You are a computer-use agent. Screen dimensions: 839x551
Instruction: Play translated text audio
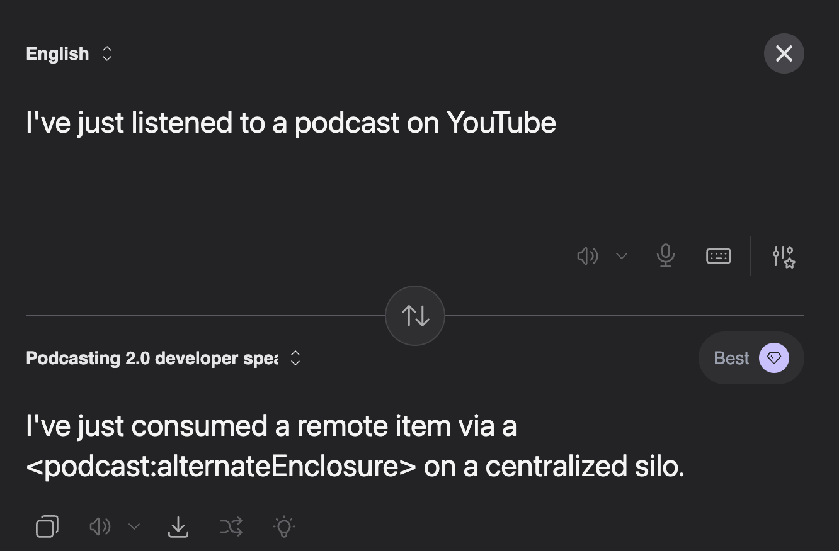coord(100,526)
